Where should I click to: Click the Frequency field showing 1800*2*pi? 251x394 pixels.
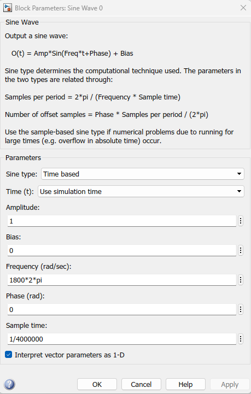point(122,280)
